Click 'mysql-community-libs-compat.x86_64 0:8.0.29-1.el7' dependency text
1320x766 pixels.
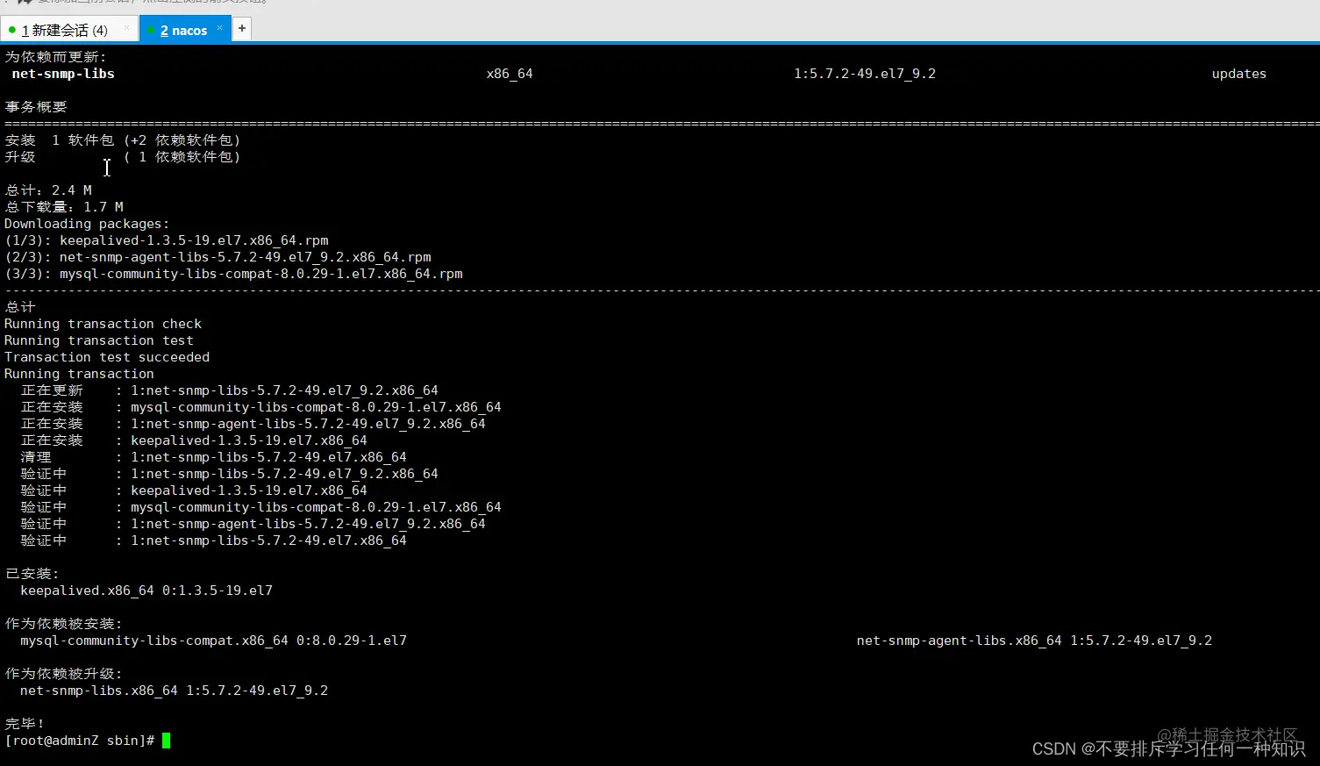pos(213,641)
